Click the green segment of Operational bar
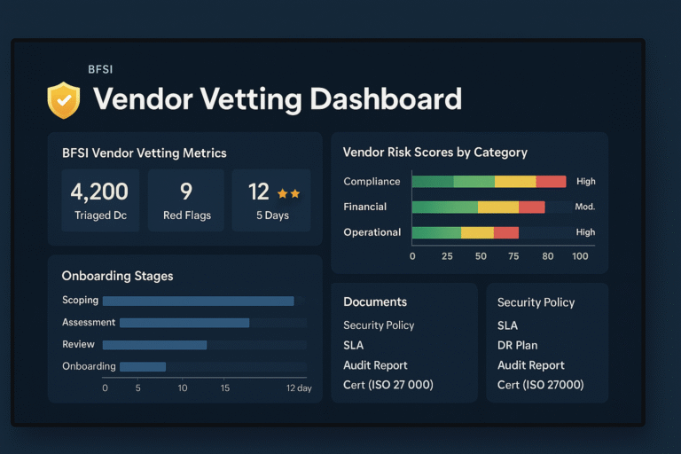Image resolution: width=681 pixels, height=454 pixels. point(436,232)
